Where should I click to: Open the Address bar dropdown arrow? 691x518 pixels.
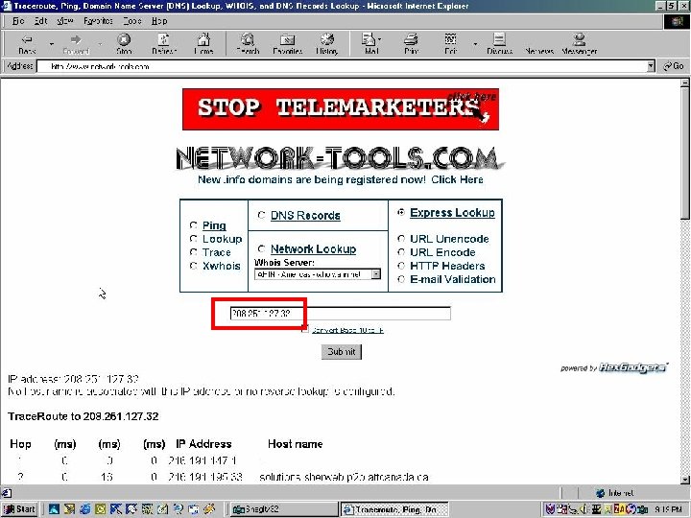651,66
